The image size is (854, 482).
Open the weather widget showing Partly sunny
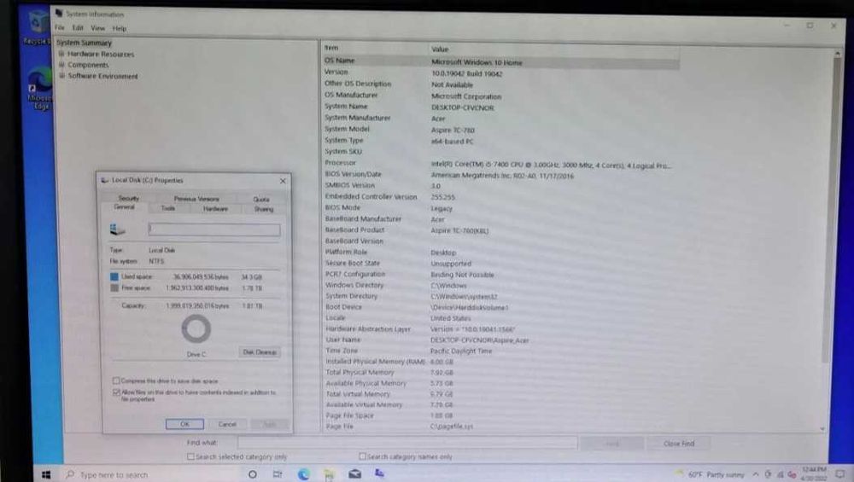(x=709, y=474)
